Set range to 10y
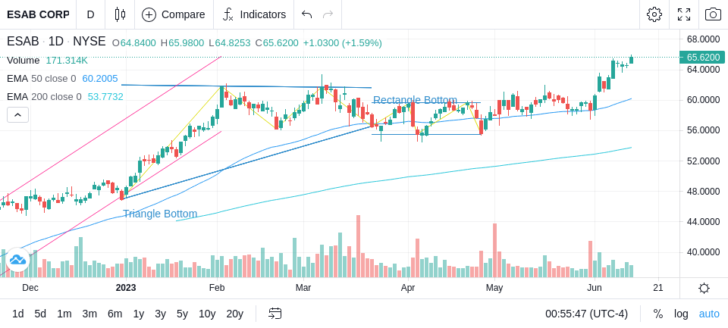Image resolution: width=728 pixels, height=328 pixels. tap(206, 314)
